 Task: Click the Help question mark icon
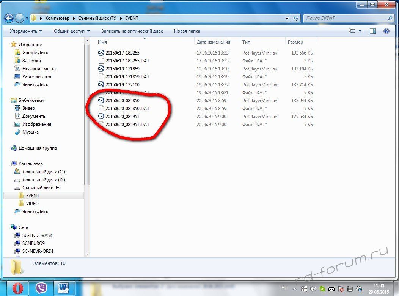[x=386, y=31]
